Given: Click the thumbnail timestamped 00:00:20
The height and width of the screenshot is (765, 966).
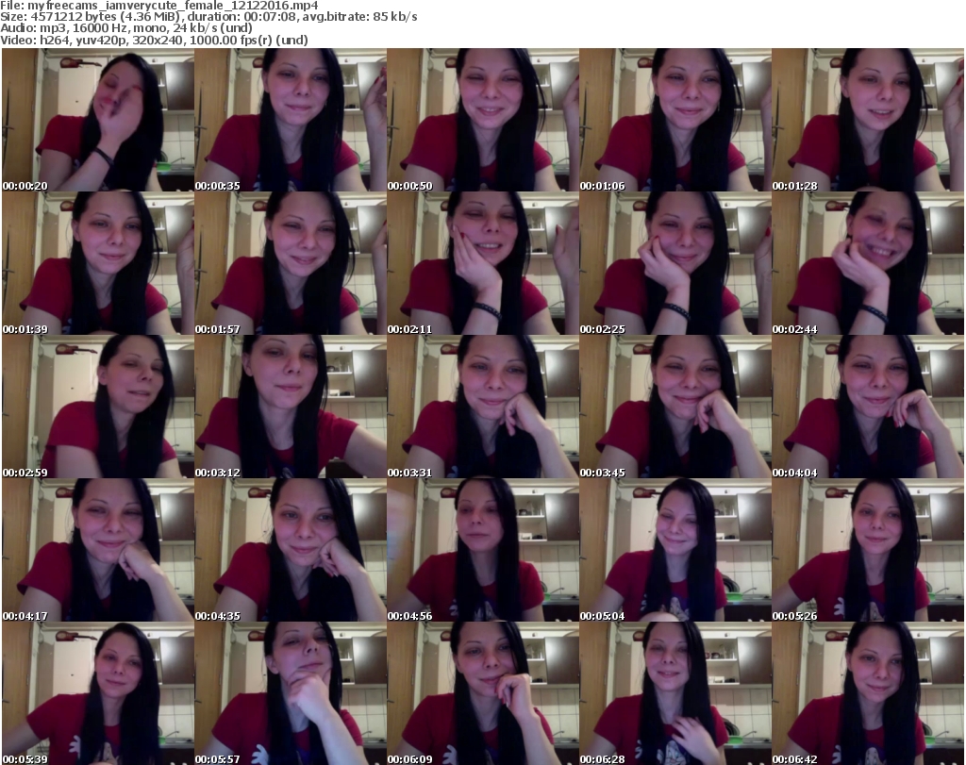Looking at the screenshot, I should tap(98, 120).
